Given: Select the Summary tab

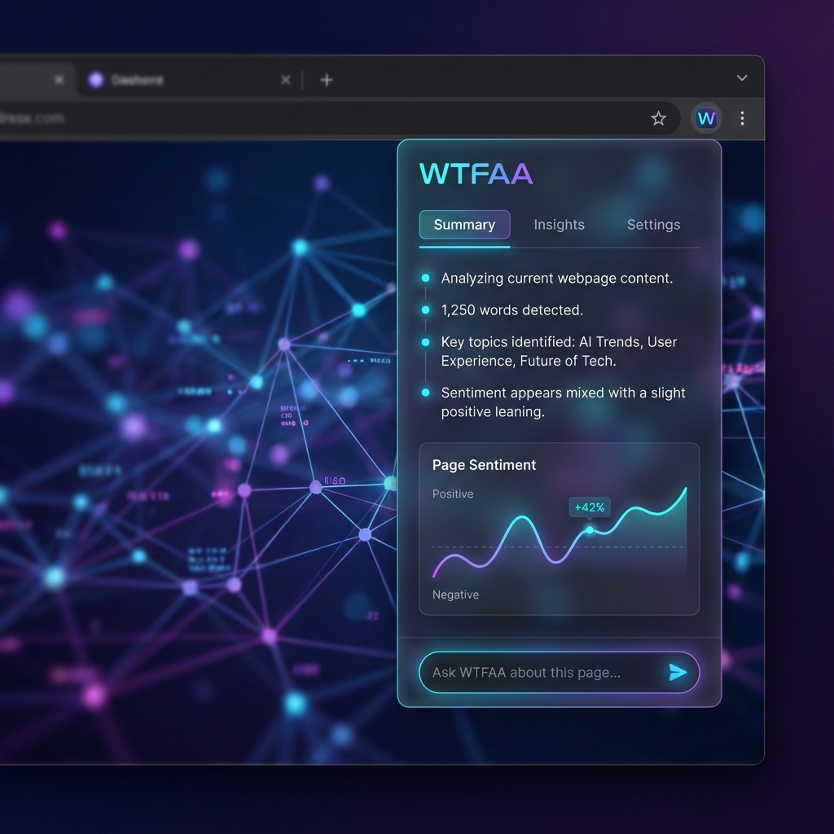Looking at the screenshot, I should coord(464,224).
